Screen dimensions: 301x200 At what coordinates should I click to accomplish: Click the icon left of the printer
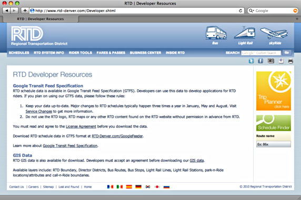(281, 61)
